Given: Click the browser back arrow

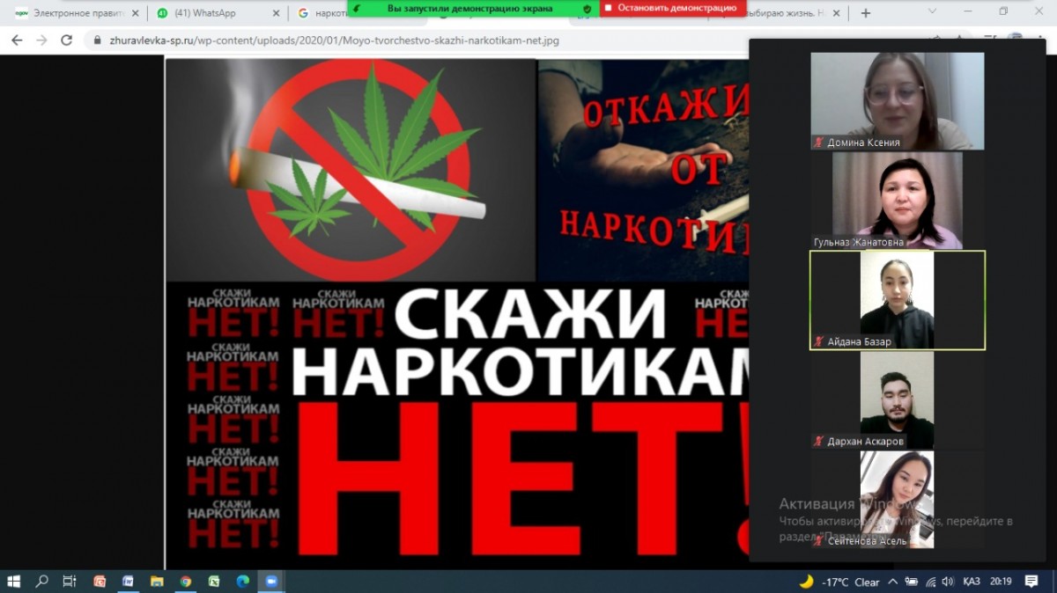Looking at the screenshot, I should coord(17,40).
